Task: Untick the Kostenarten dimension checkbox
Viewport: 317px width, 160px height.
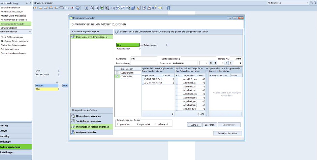Action: 117,76
